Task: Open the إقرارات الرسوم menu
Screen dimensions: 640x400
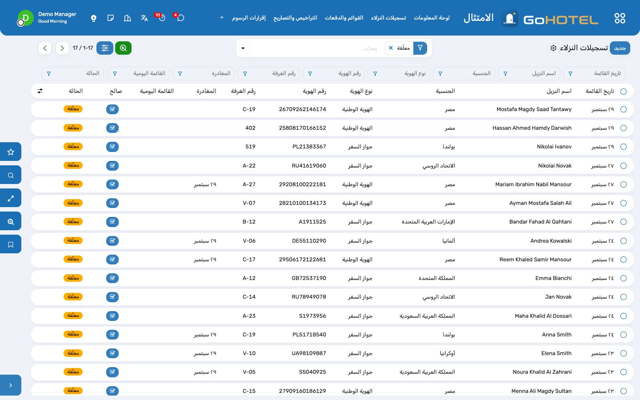Action: pyautogui.click(x=249, y=18)
